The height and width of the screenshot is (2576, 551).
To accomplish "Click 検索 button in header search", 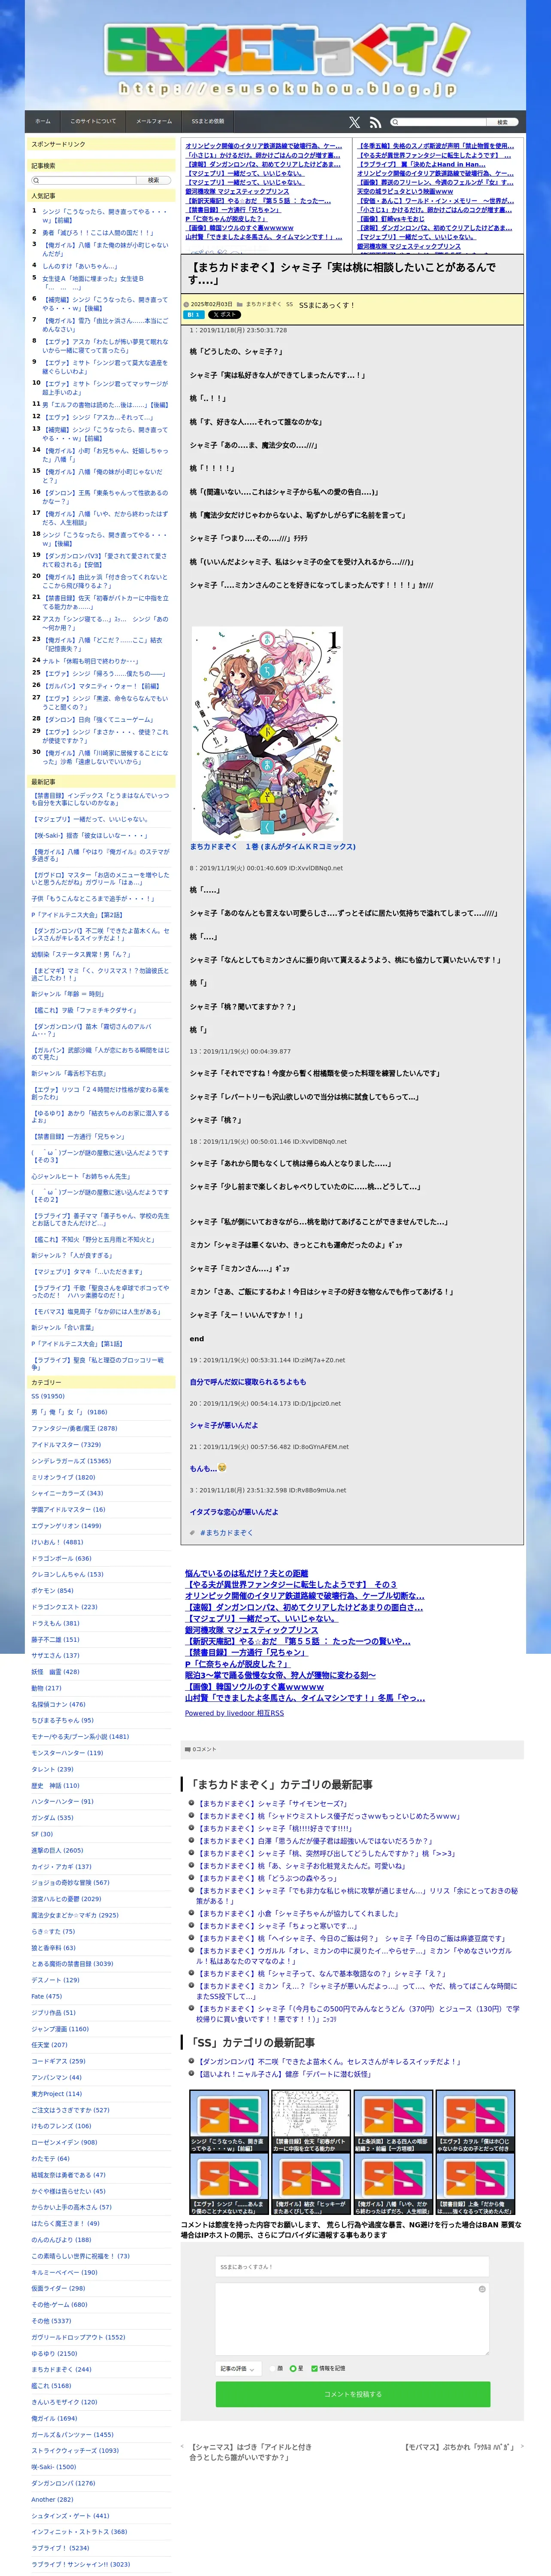I will (x=502, y=122).
